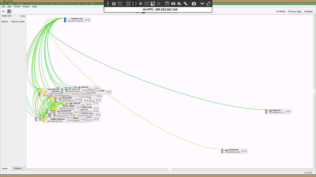Screen dimensions: 316x177
Task: Click the yellow bar on Power Visitas node
Action: pyautogui.click(x=55, y=107)
